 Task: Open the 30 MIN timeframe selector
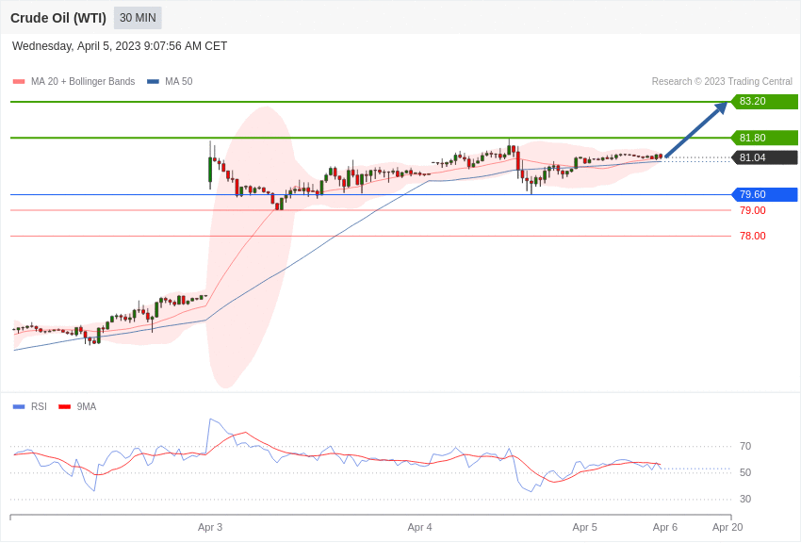coord(137,17)
